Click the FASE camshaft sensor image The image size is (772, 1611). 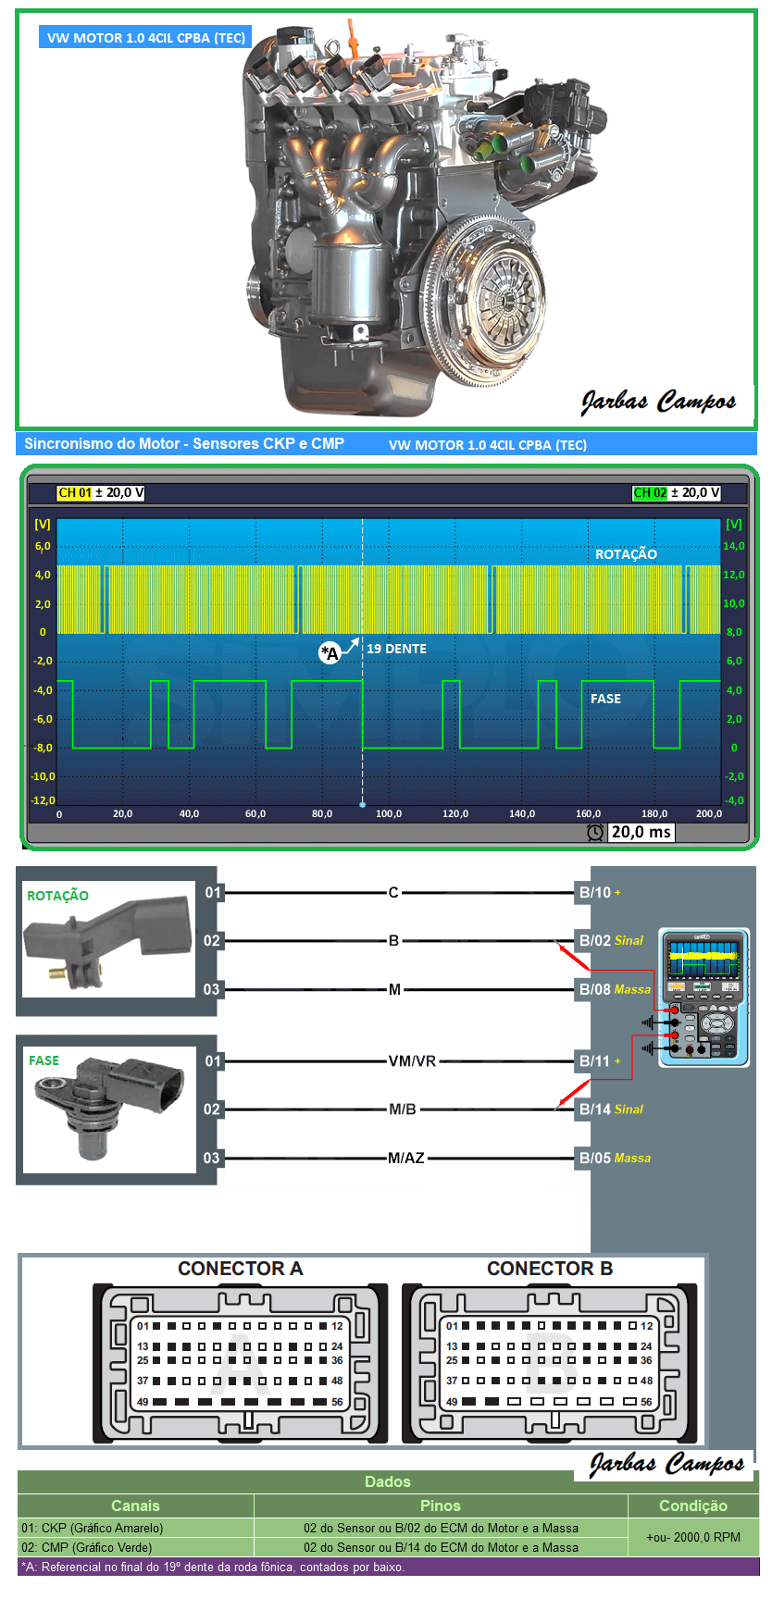109,1109
